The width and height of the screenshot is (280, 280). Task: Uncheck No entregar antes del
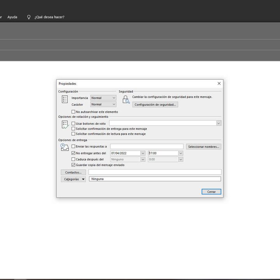(73, 153)
